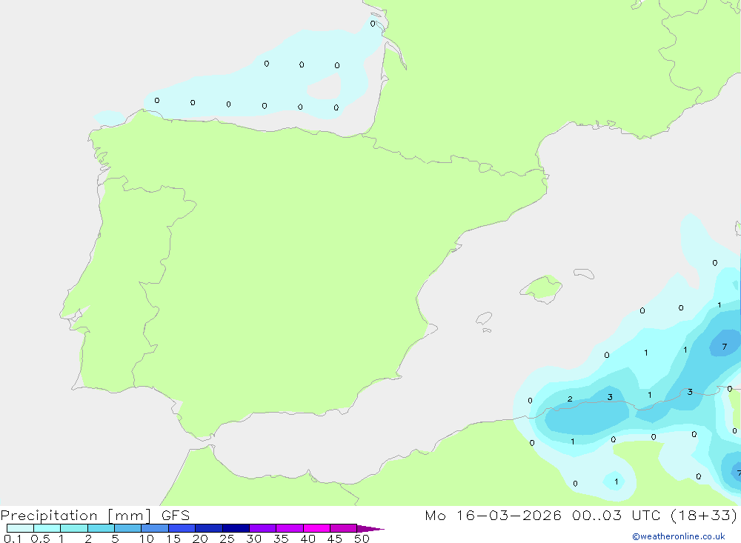Click the '00..03 UTC' time text

616,516
